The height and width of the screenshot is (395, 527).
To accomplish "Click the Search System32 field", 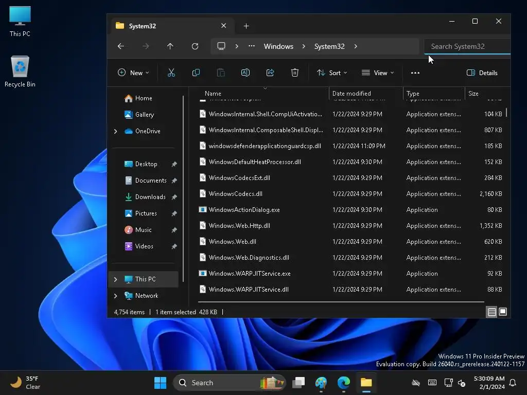I will click(x=467, y=46).
